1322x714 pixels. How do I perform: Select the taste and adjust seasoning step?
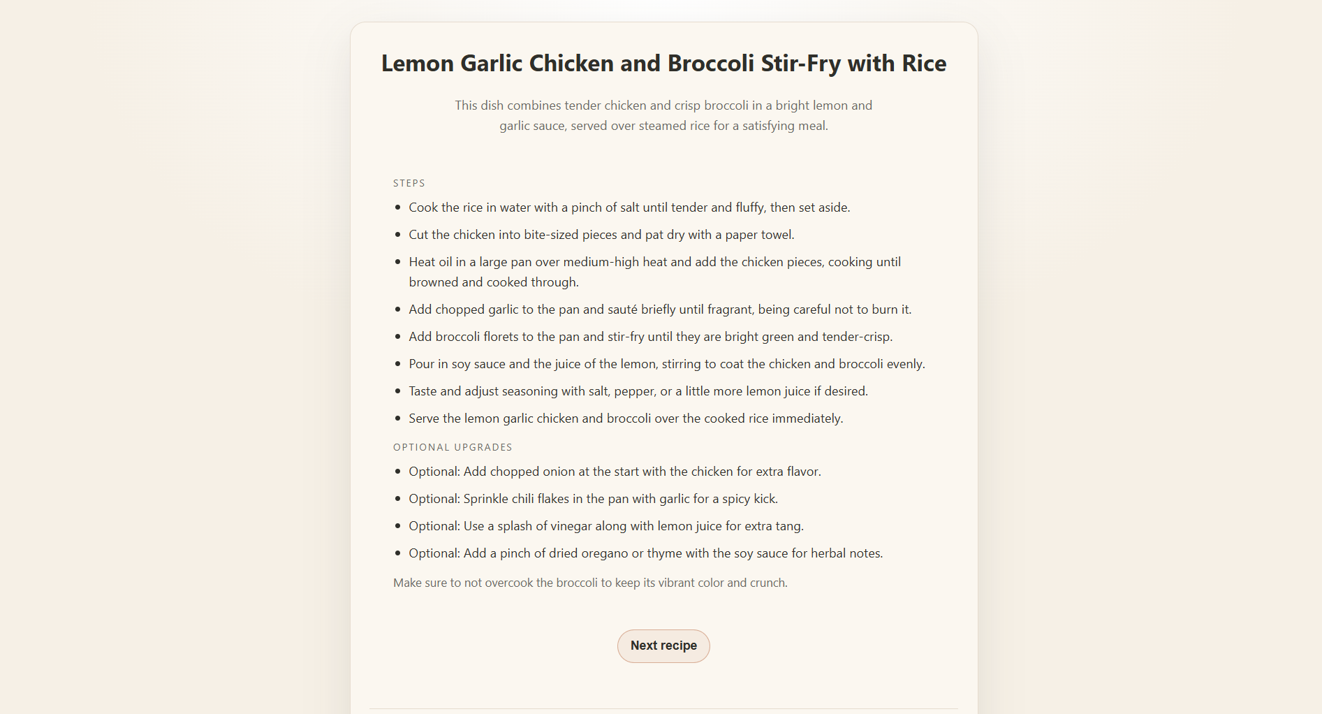[638, 391]
